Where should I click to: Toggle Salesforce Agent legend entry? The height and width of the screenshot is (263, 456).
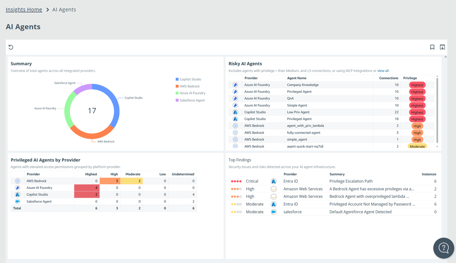coord(190,100)
